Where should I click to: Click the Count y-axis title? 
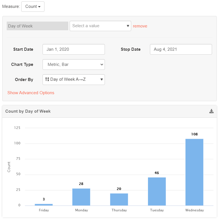pos(9,167)
